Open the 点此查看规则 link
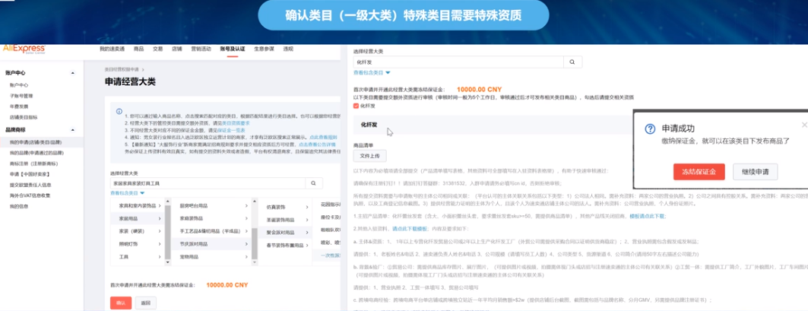Image resolution: width=808 pixels, height=311 pixels. click(x=323, y=138)
